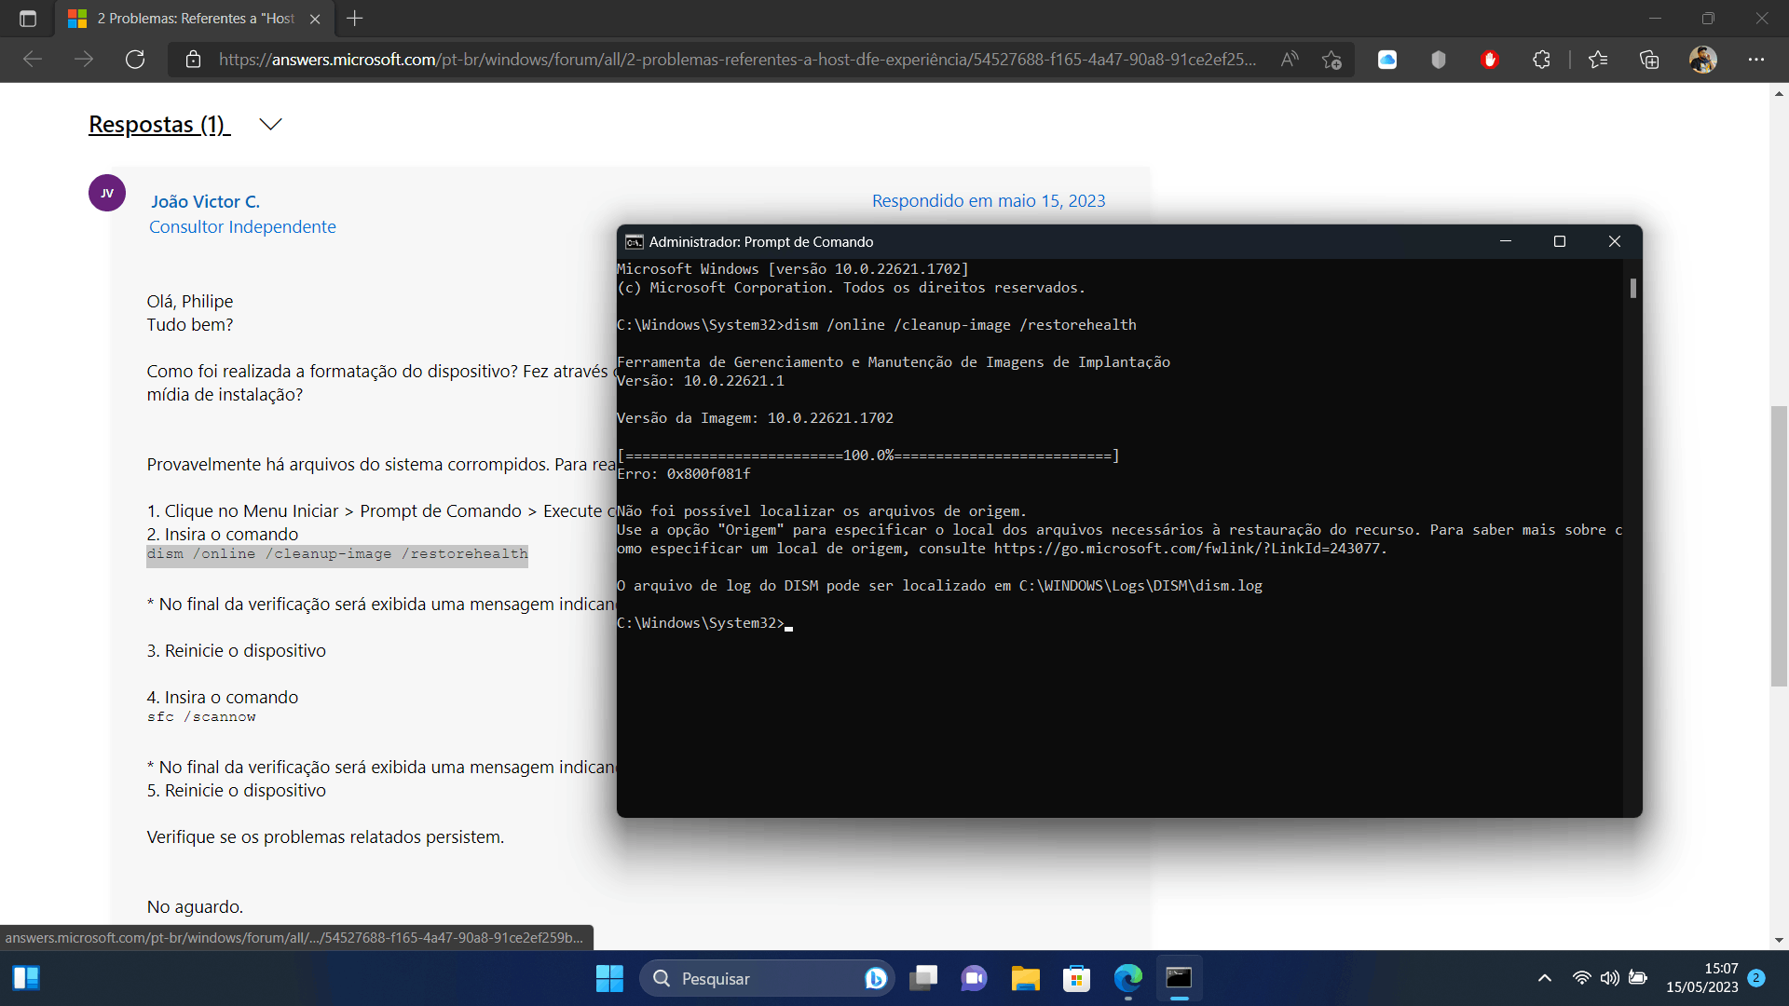Click the tab actions menu icon

click(x=28, y=19)
